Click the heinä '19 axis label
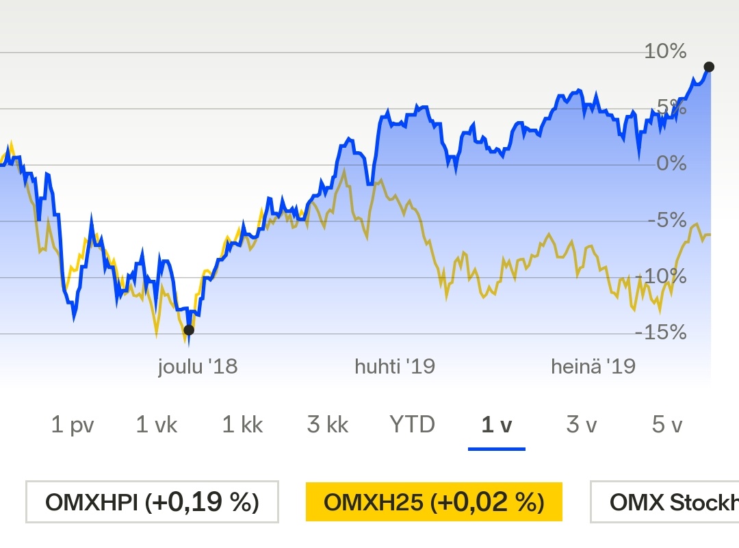 click(x=593, y=367)
